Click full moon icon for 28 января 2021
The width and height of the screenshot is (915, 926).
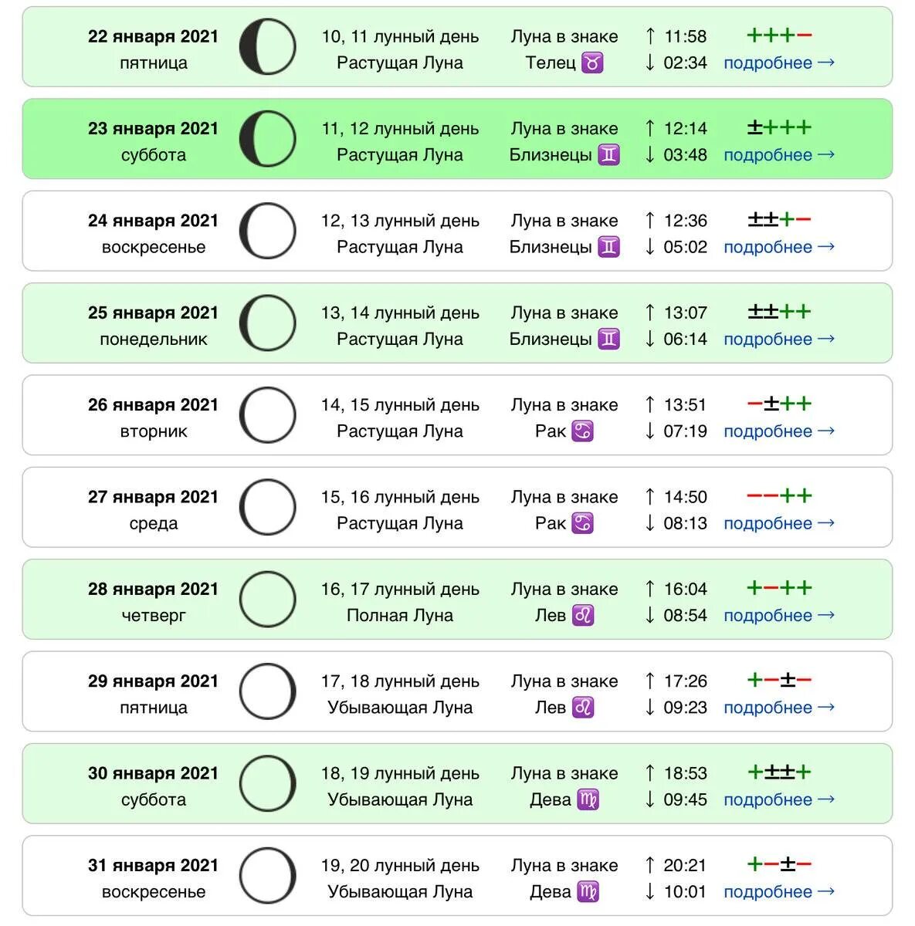point(267,600)
